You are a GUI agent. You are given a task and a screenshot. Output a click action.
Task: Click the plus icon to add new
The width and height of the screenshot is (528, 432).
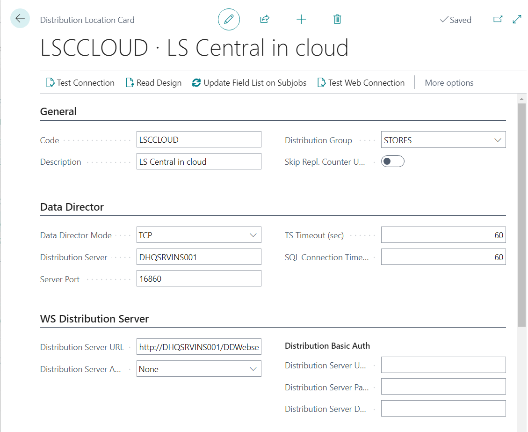coord(301,19)
